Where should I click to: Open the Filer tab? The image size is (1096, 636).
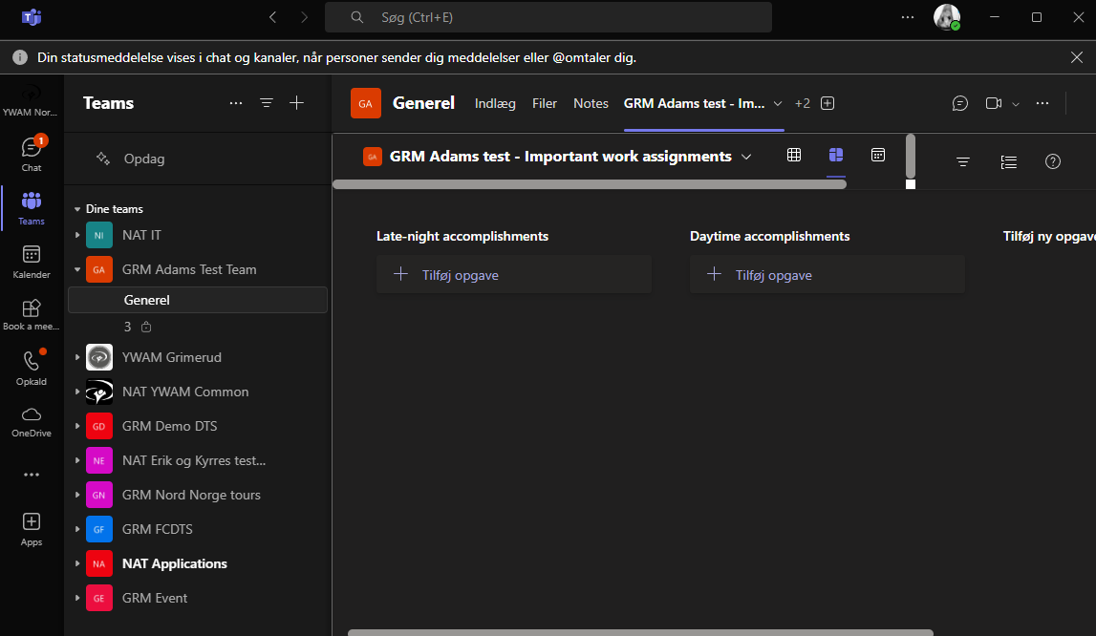pos(545,103)
